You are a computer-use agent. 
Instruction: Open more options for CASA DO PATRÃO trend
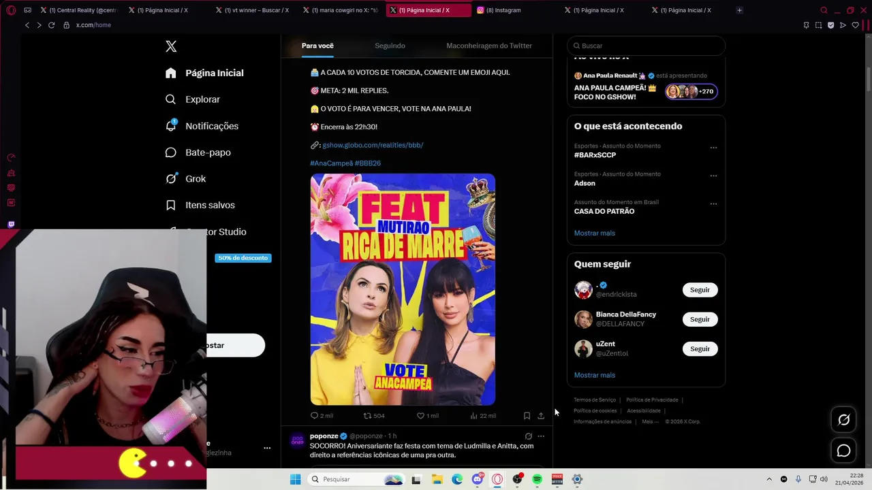pos(713,203)
